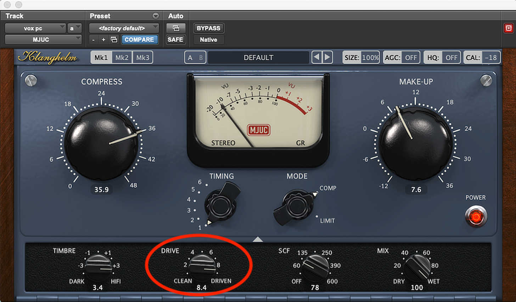This screenshot has width=516, height=302.
Task: Collapse the bottom panel with triangle arrow
Action: coord(258,239)
